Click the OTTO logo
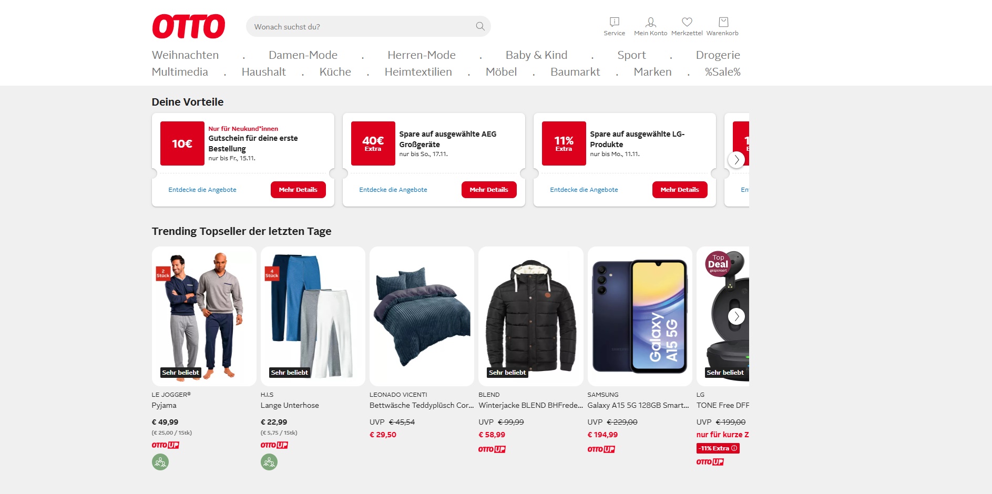 point(189,26)
